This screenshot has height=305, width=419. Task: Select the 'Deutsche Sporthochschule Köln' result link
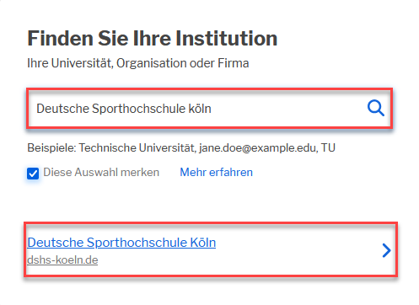121,243
